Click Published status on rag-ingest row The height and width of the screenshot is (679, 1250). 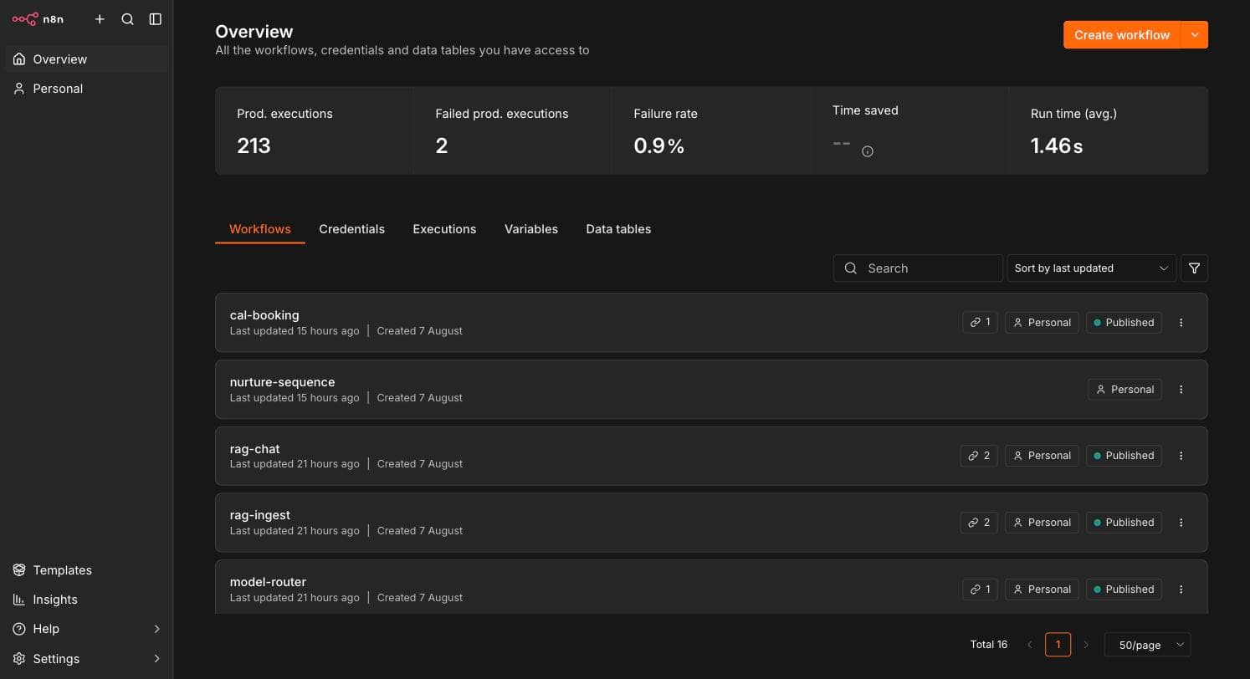(x=1124, y=523)
